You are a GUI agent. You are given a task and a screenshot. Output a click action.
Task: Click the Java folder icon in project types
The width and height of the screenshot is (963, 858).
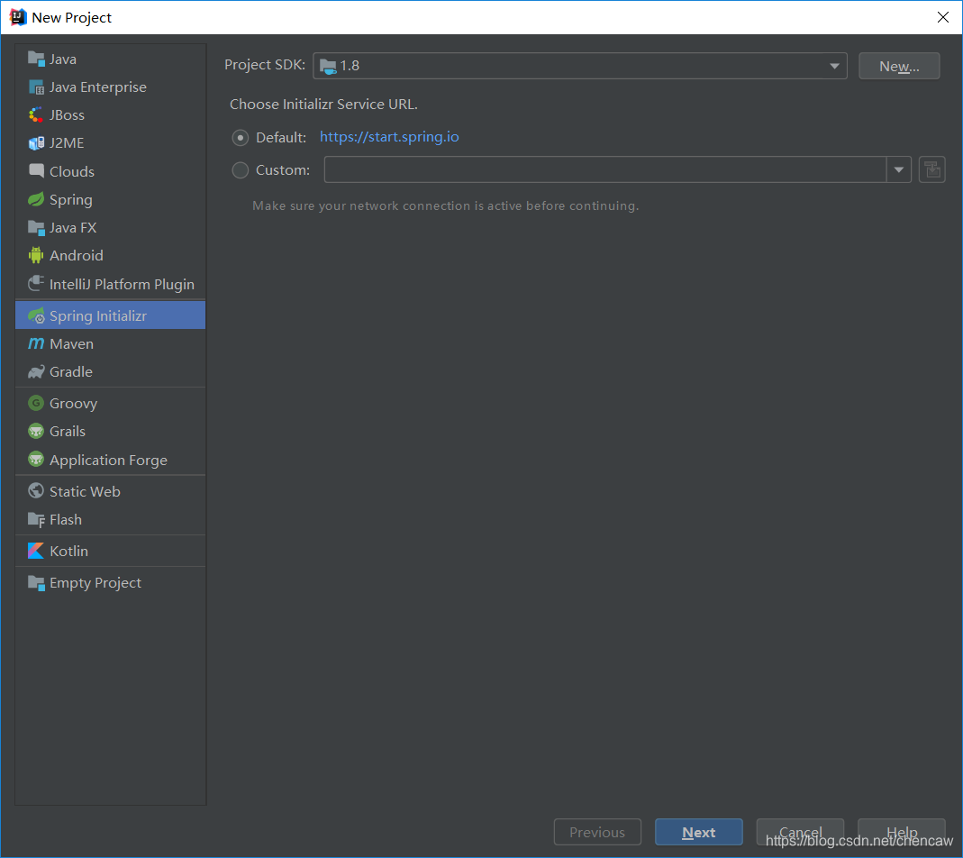[x=36, y=59]
